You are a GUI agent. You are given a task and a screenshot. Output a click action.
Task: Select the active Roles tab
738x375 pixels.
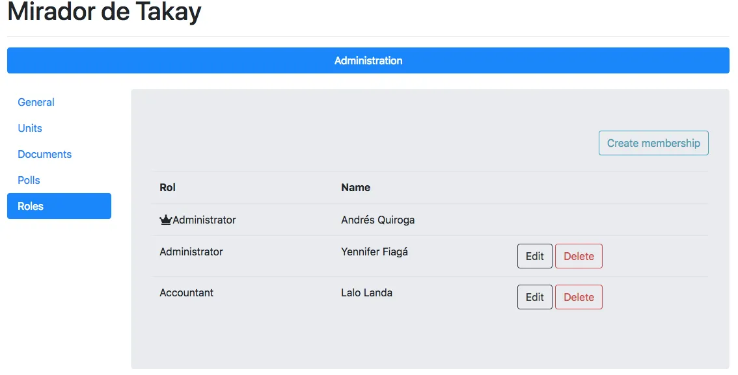pyautogui.click(x=59, y=206)
